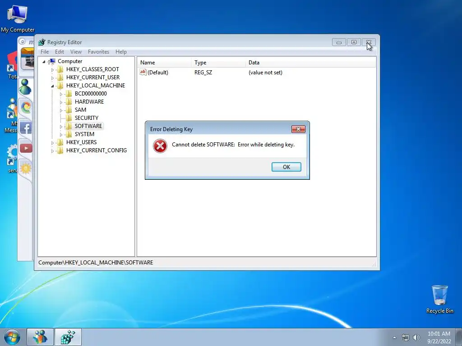Viewport: 462px width, 346px height.
Task: Sort by the Name column header
Action: click(164, 62)
